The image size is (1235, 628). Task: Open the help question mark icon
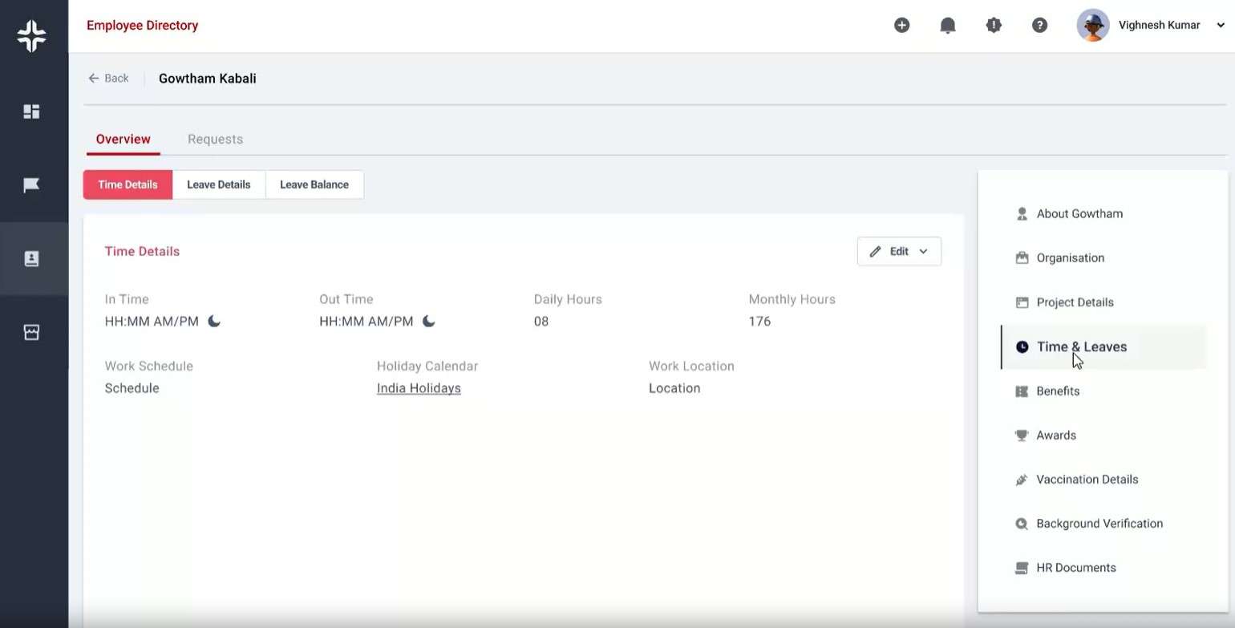[x=1039, y=26]
